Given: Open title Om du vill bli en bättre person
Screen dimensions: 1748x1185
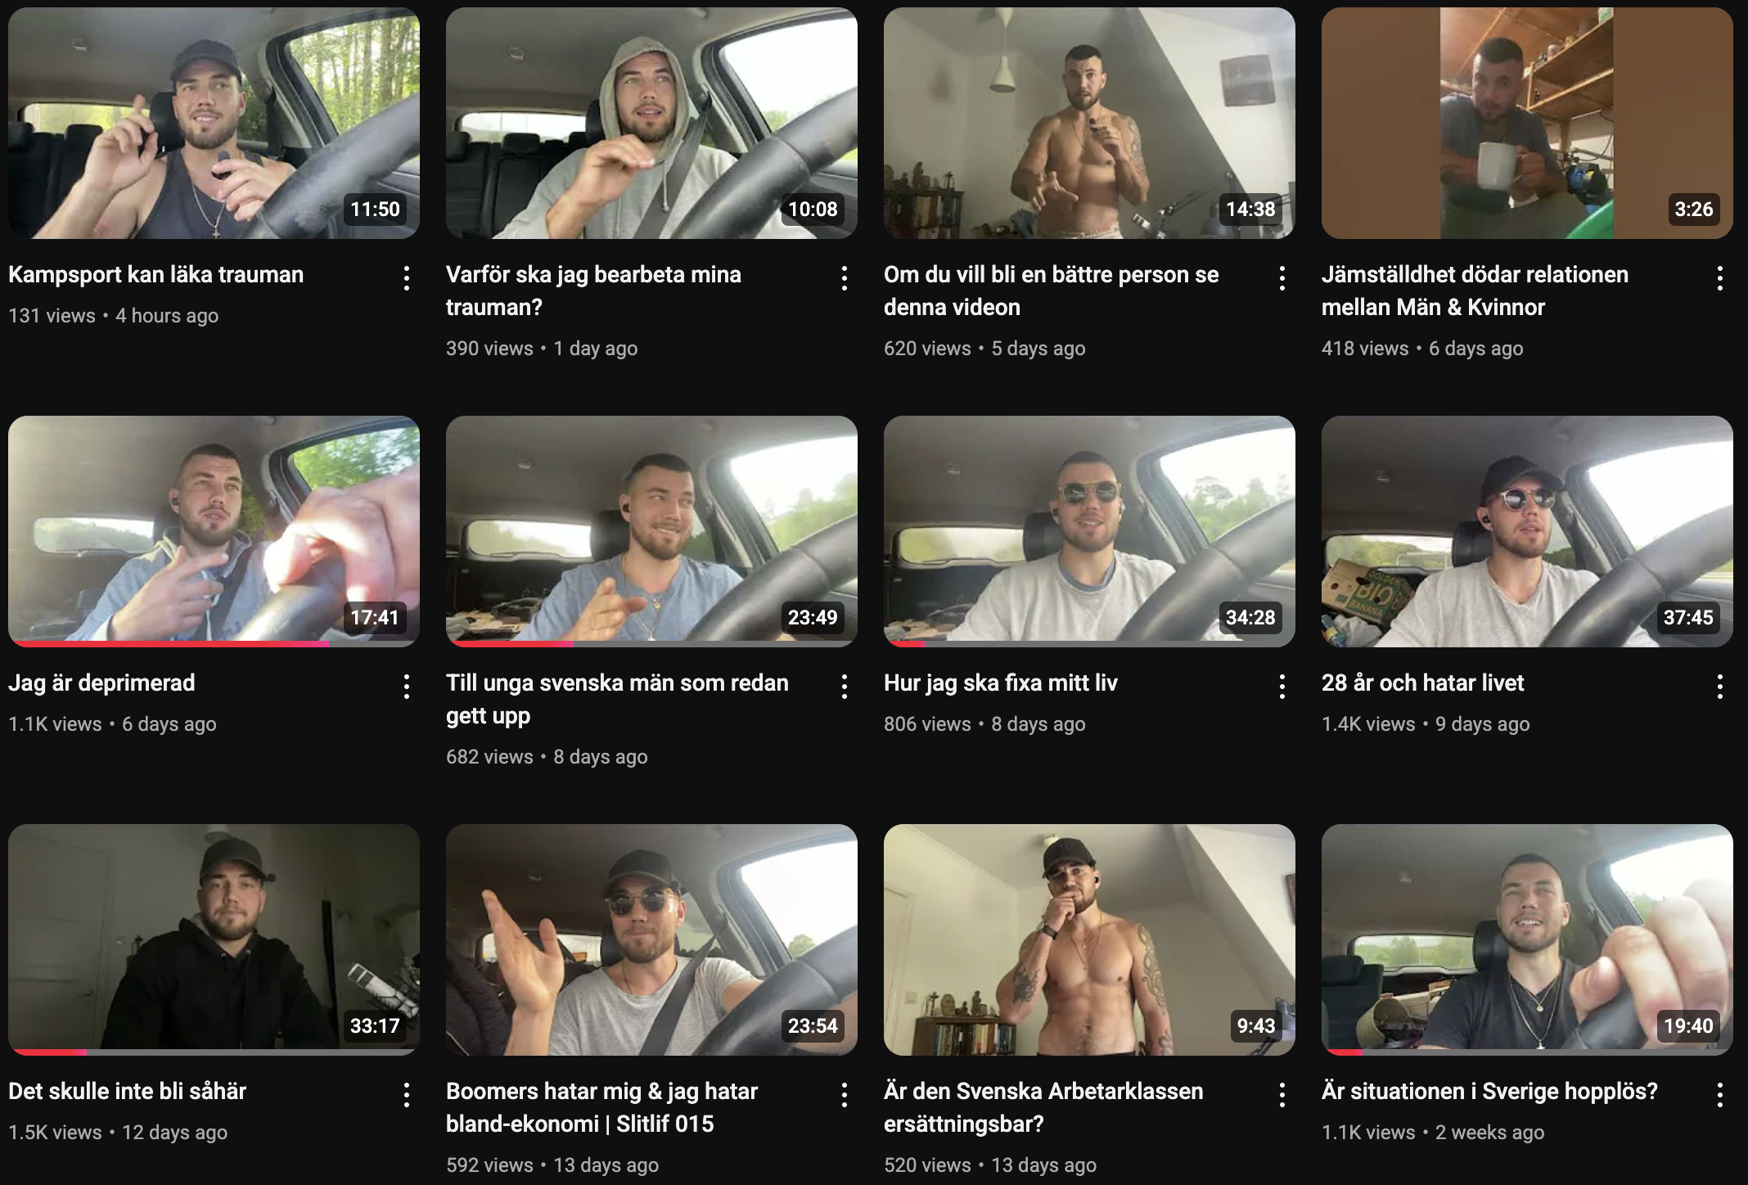Looking at the screenshot, I should click(1051, 291).
